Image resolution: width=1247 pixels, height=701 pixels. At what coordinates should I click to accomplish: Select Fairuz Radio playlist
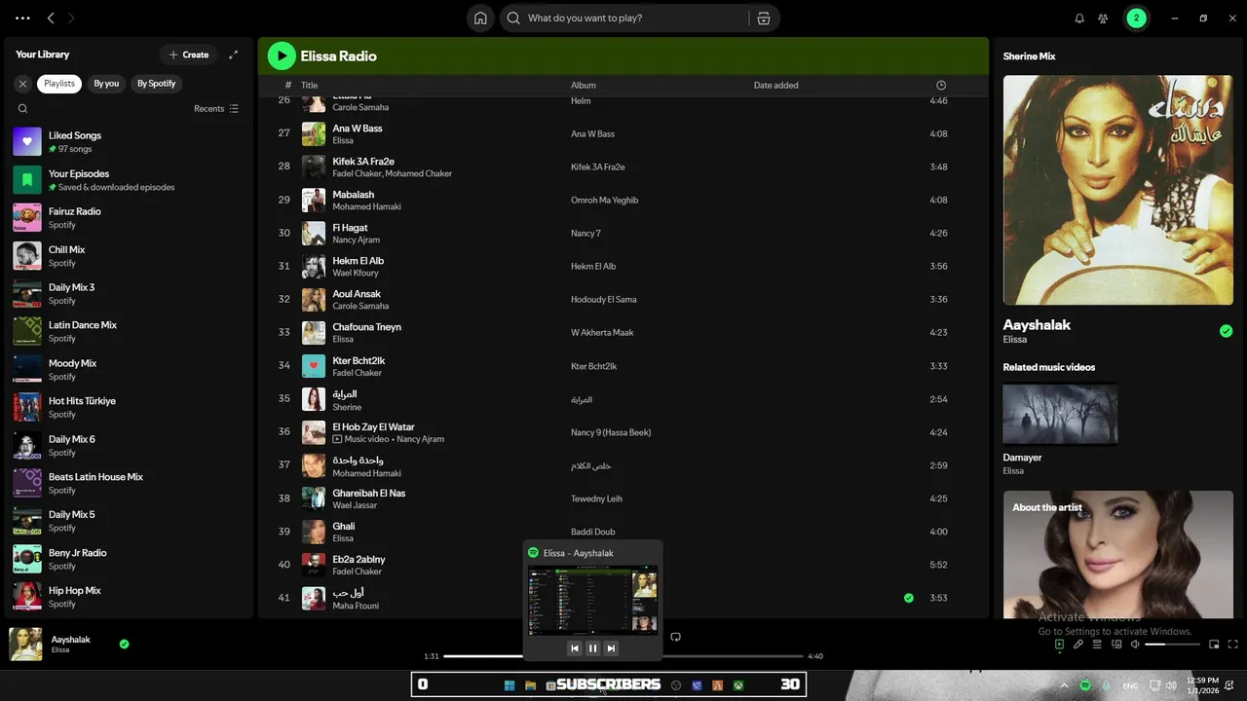click(x=127, y=217)
